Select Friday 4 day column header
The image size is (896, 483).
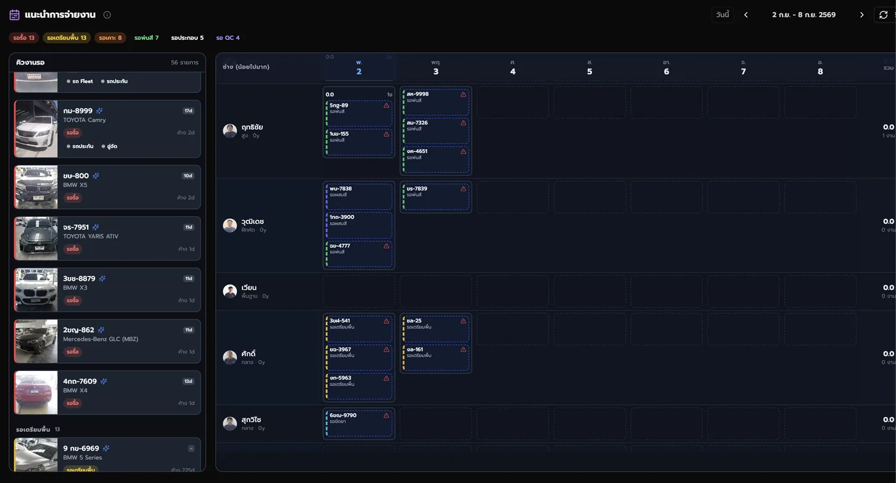(x=513, y=67)
